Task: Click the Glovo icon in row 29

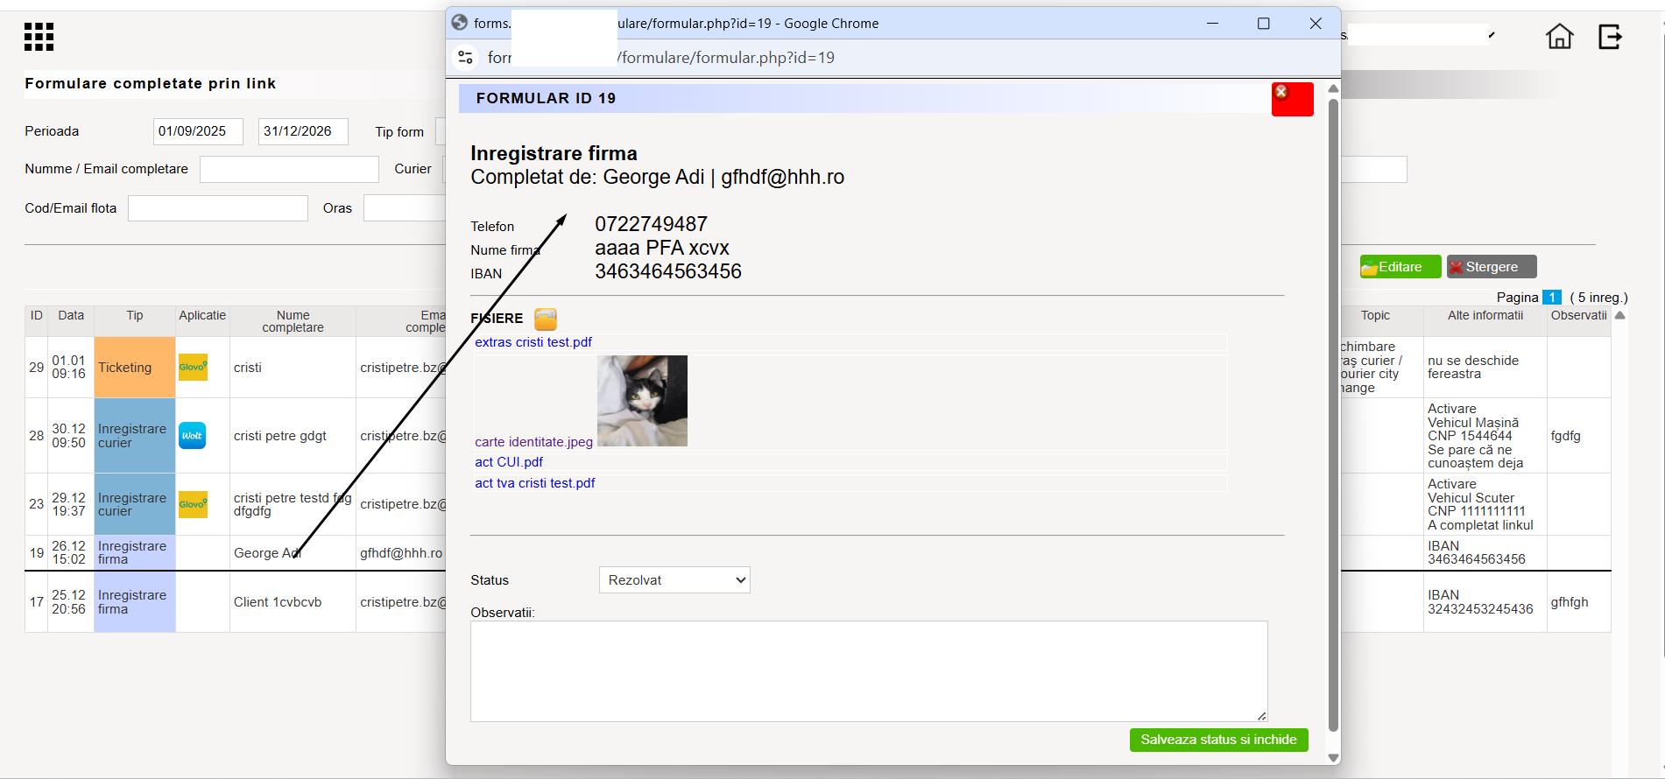Action: coord(193,368)
